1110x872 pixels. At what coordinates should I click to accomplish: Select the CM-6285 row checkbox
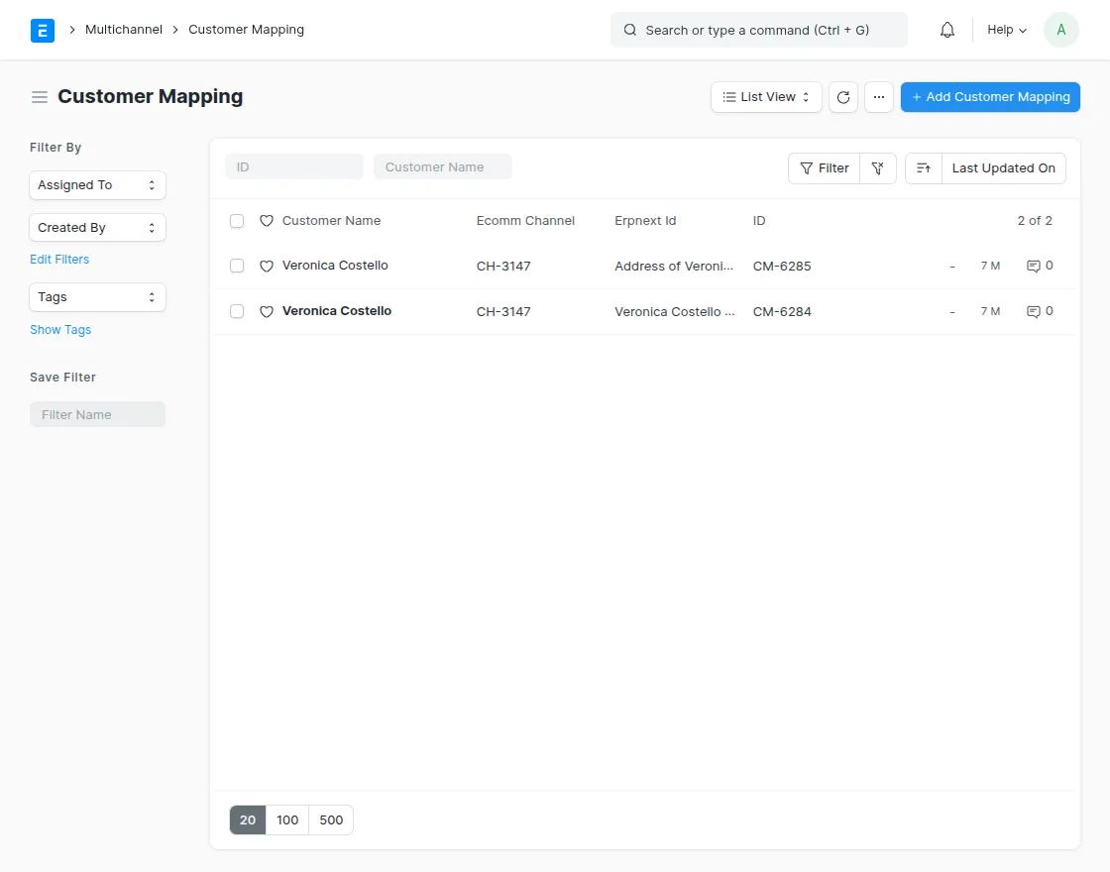[x=237, y=266]
